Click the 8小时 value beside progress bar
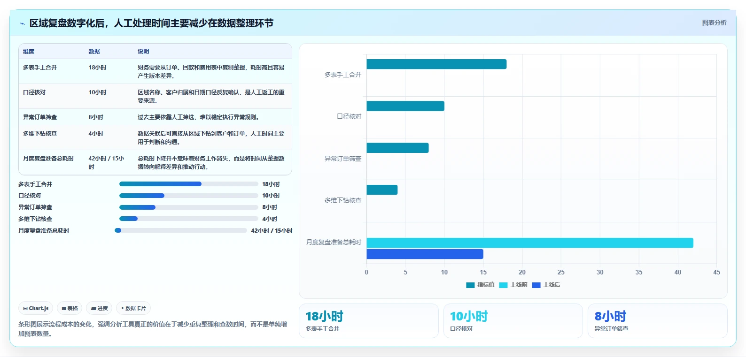Image resolution: width=746 pixels, height=357 pixels. tap(270, 207)
